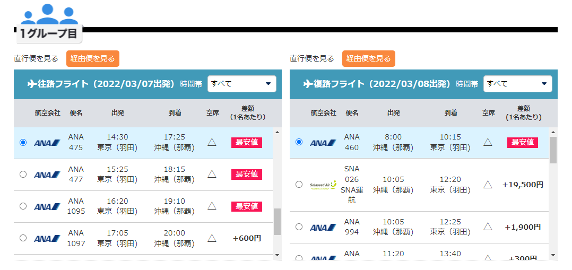Click the ANA logo in the ANA 1097 row
The image size is (572, 270).
click(47, 238)
